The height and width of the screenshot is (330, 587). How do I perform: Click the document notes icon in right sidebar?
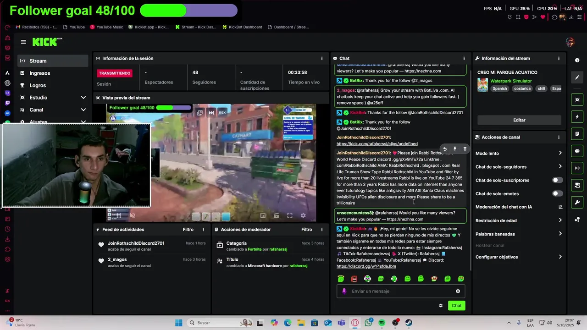(577, 134)
